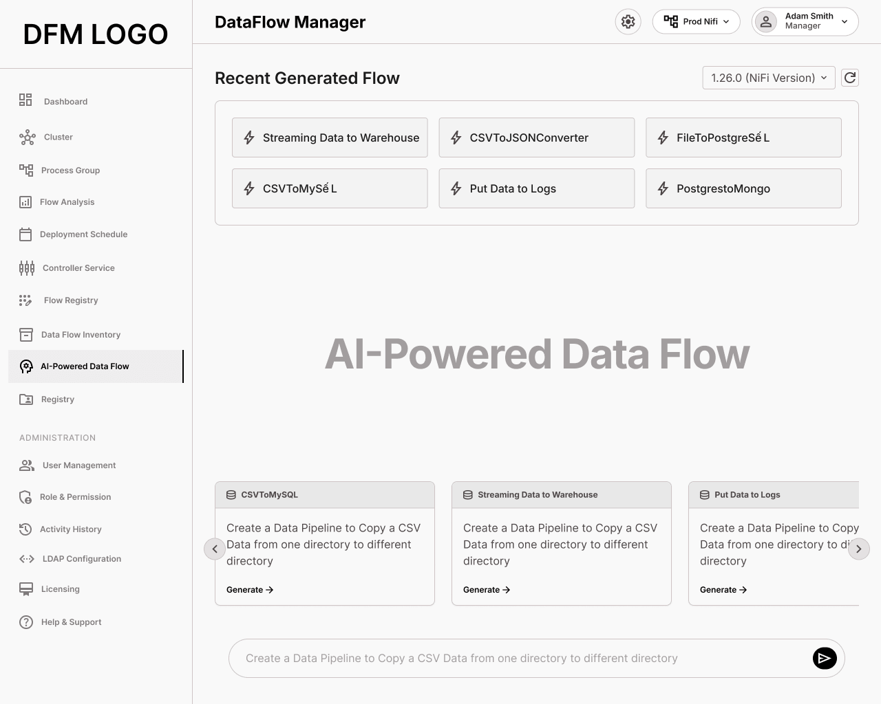Click the Streaming Data to Warehouse card description
The image size is (881, 704).
click(560, 544)
